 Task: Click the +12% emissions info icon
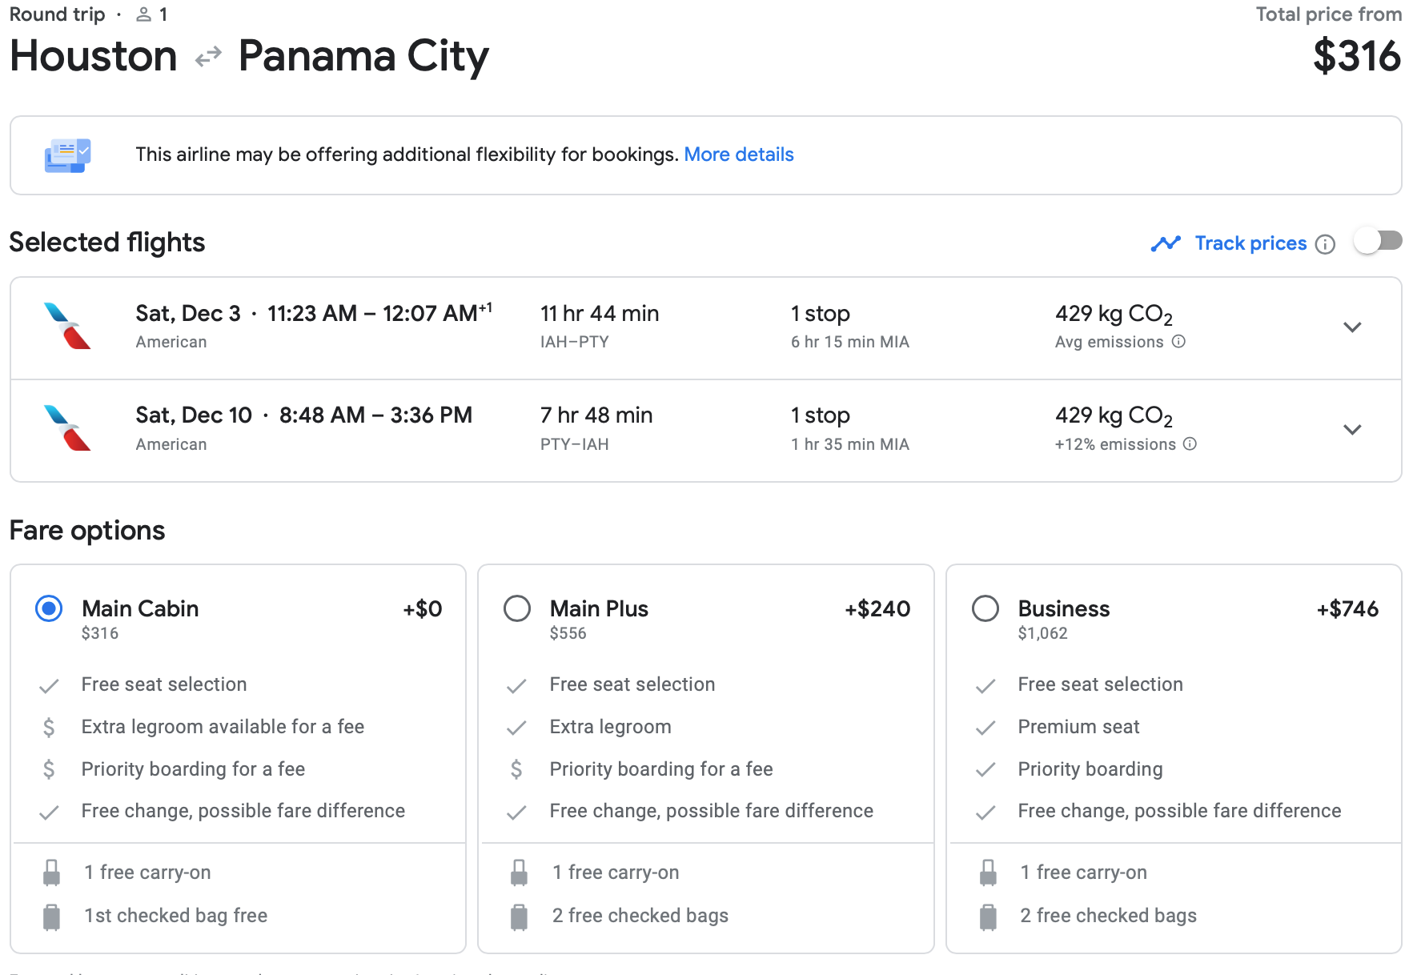1190,444
